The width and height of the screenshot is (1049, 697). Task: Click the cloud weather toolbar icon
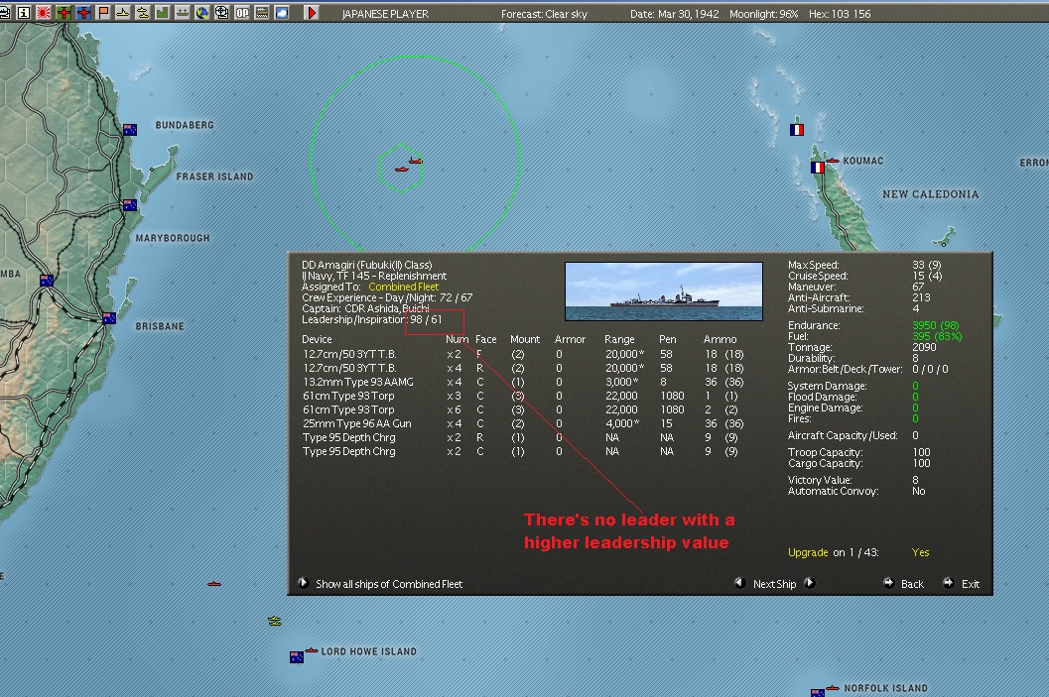click(x=282, y=12)
